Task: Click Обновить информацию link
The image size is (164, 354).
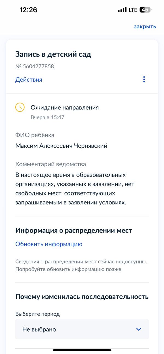Action: [x=49, y=244]
